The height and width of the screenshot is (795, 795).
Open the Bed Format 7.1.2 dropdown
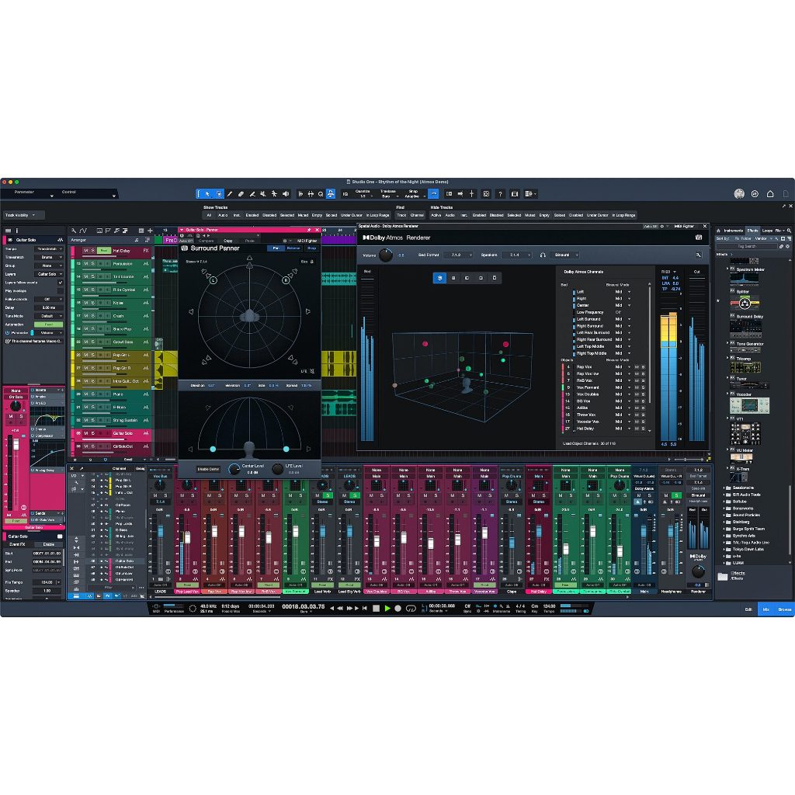tap(457, 255)
